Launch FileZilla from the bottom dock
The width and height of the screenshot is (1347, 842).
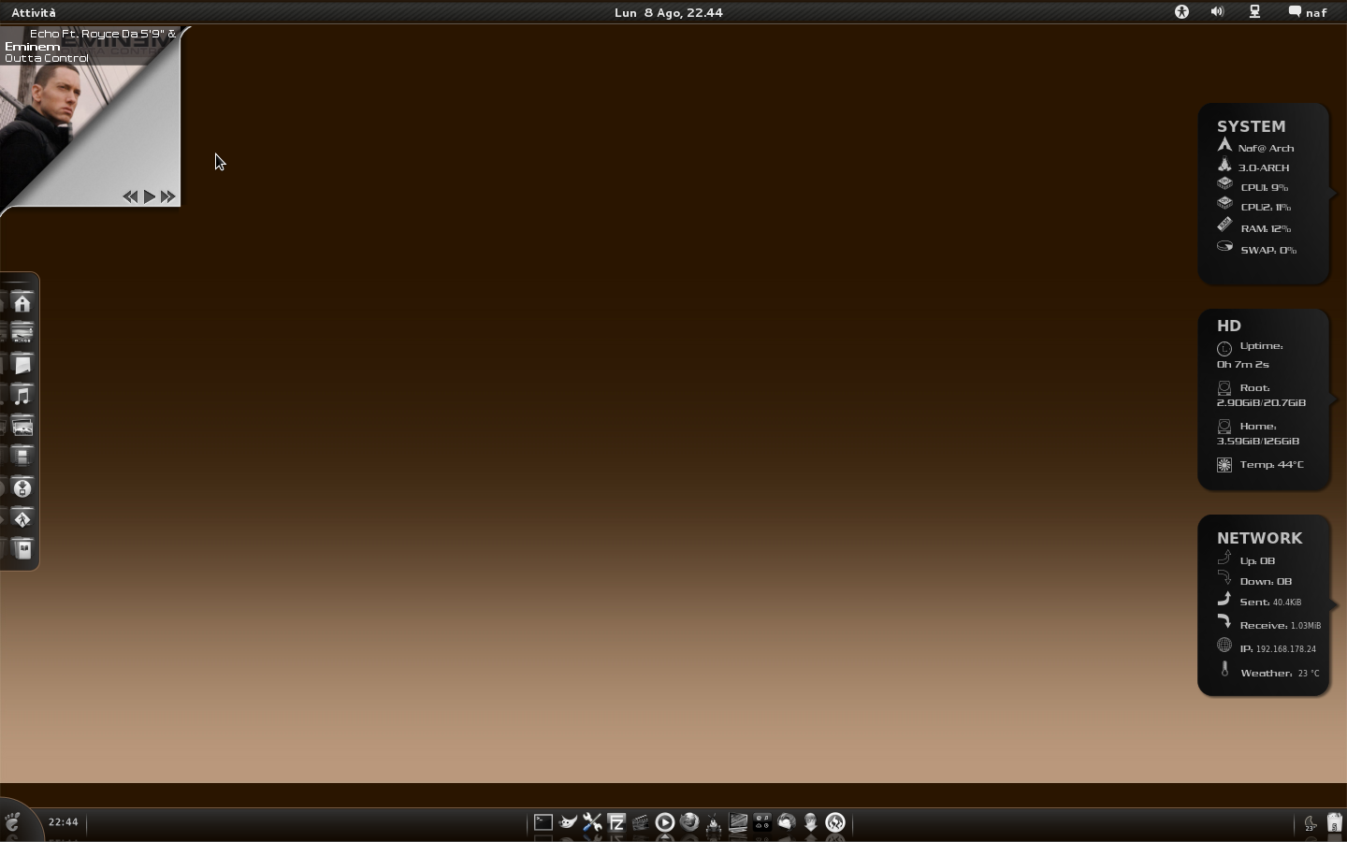[x=616, y=822]
